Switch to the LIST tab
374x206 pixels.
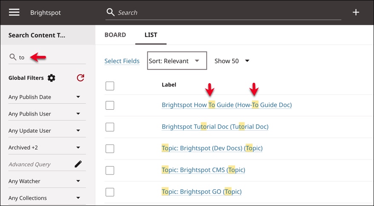point(151,35)
